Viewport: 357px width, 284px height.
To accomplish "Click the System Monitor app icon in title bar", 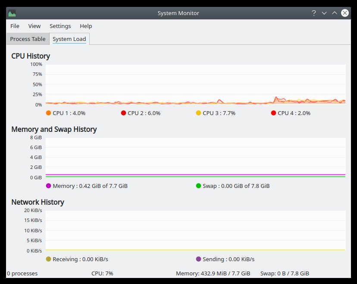I will tap(12, 13).
